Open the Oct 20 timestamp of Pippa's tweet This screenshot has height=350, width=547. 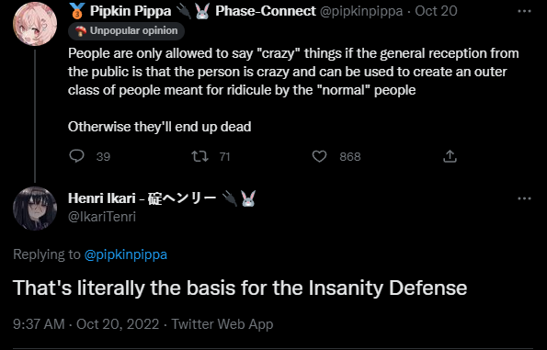tap(436, 11)
